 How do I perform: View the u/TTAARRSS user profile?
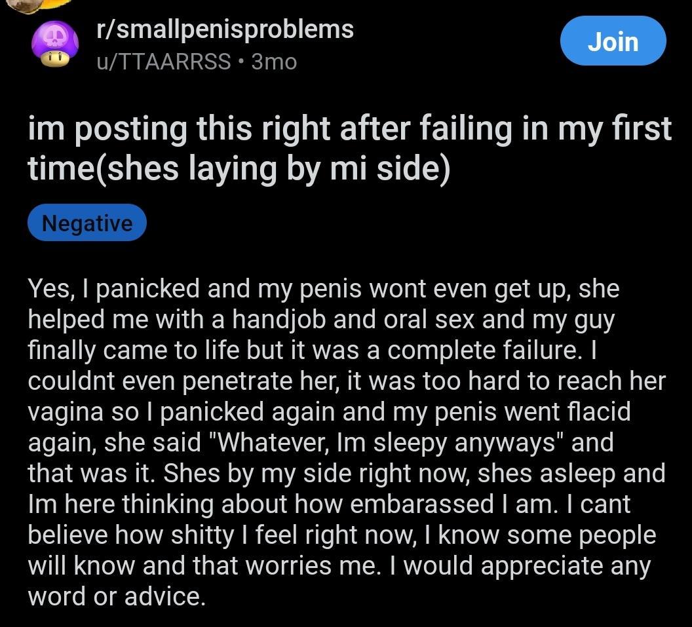[x=163, y=62]
